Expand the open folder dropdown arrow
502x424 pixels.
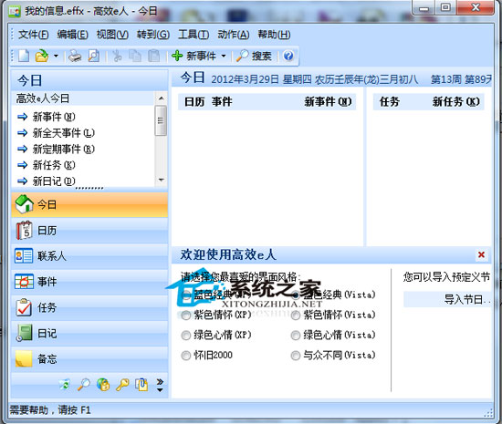click(56, 56)
